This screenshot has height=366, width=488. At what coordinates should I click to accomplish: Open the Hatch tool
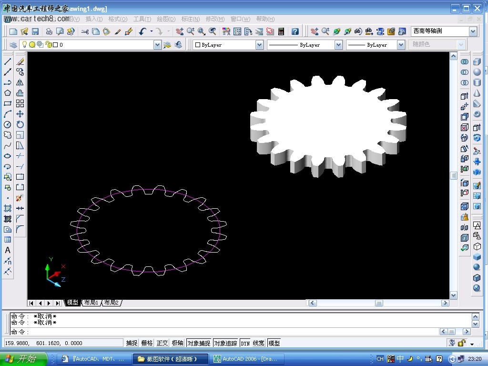coord(8,208)
